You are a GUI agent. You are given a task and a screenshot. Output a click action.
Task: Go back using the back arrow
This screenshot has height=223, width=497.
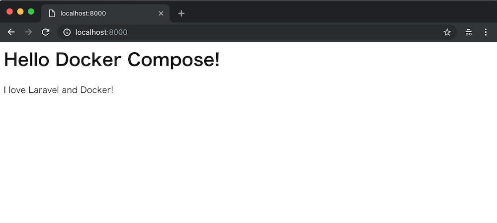point(11,32)
